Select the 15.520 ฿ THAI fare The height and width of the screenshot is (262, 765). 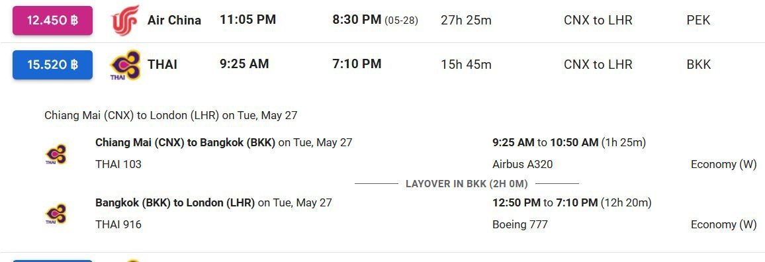53,64
